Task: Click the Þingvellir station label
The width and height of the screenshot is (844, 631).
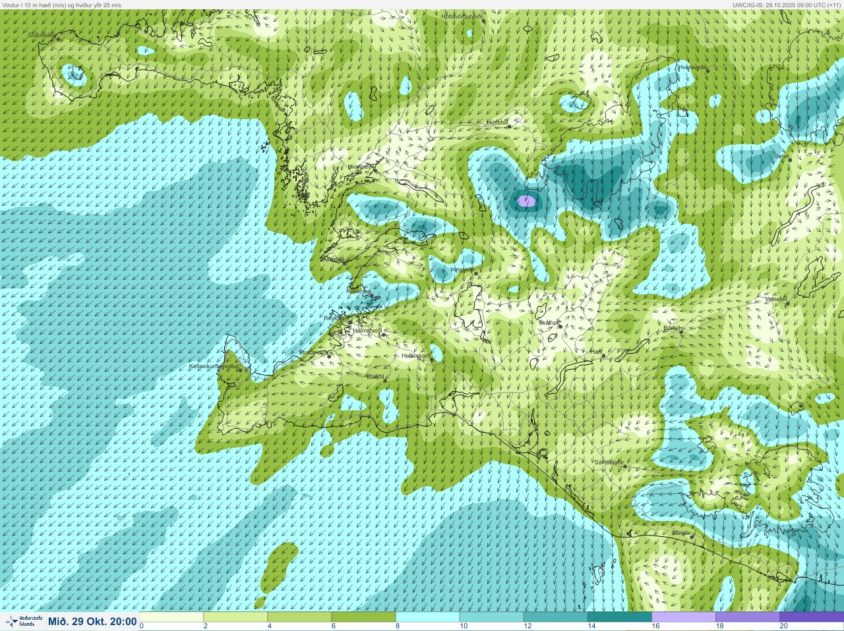Action: click(462, 269)
